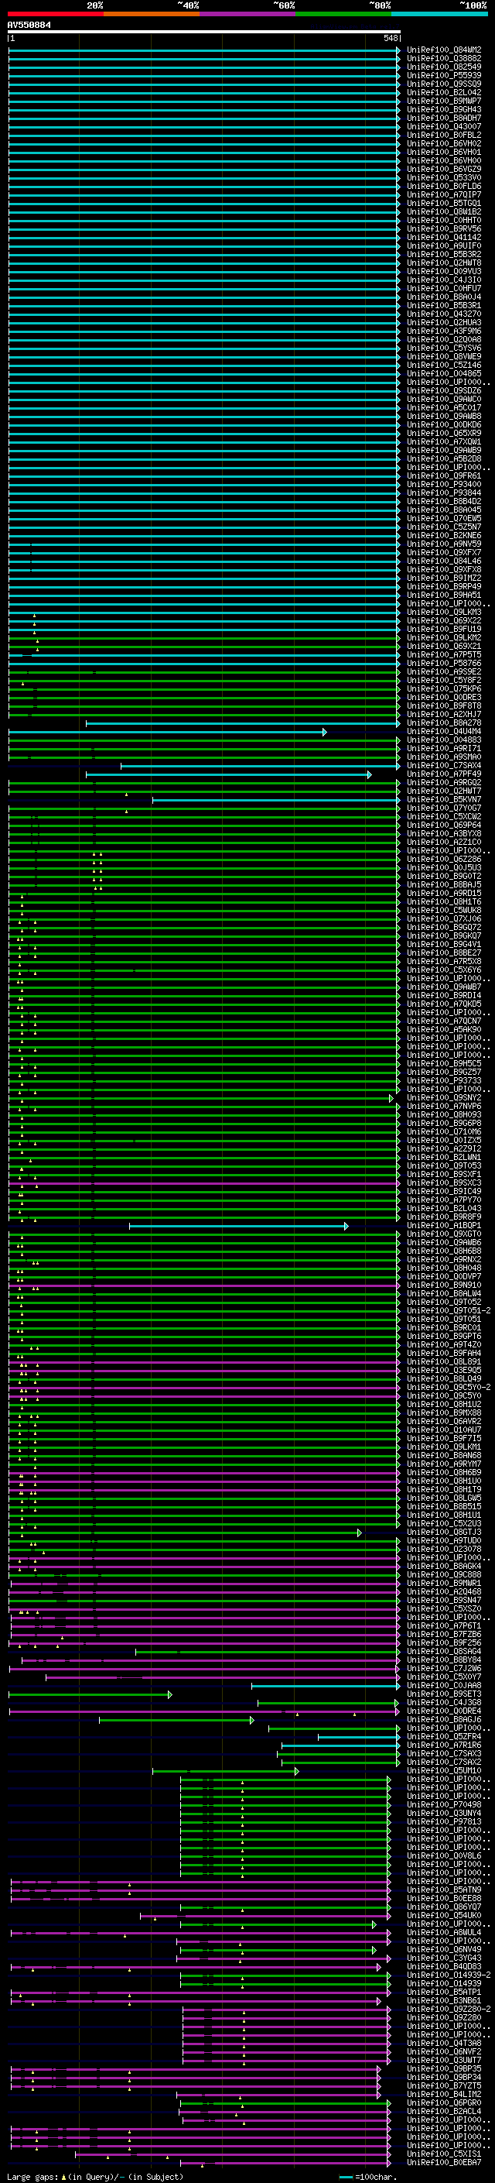Select hit label UniRef100_Q43007
Viewport: 495px width, 2183px height.
[444, 126]
